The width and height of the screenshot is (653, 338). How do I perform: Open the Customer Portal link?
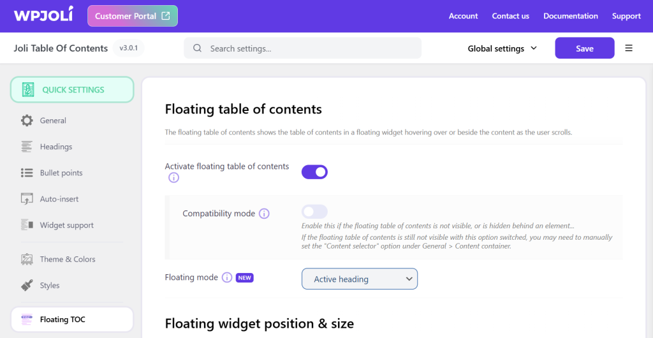[133, 16]
